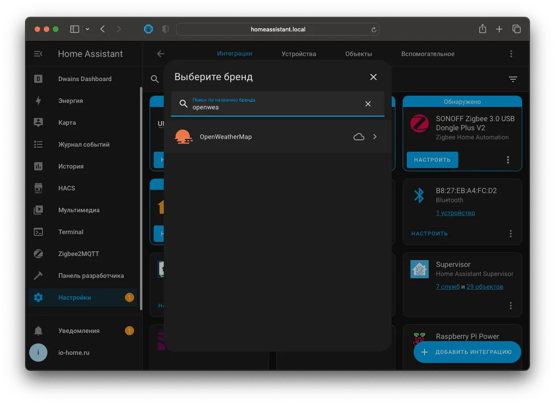This screenshot has height=404, width=555.
Task: Click the Safari share icon
Action: click(482, 29)
